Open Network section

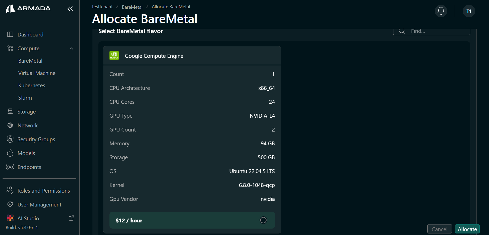(27, 125)
